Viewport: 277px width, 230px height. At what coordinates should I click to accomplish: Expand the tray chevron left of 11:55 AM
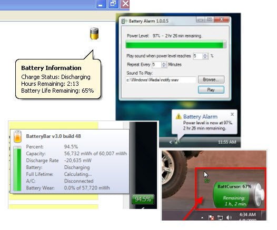(x=171, y=142)
